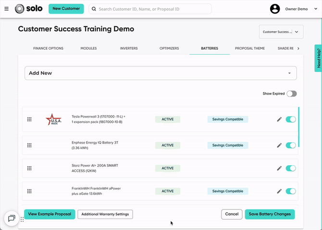This screenshot has height=230, width=322.
Task: Open the Owner Demo profile avatar
Action: pyautogui.click(x=275, y=9)
